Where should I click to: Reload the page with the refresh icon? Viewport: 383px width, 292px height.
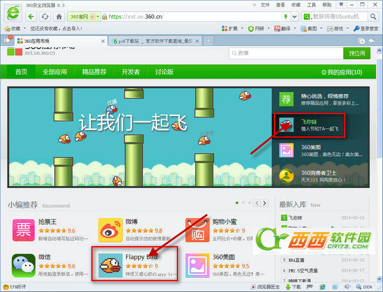tap(45, 17)
